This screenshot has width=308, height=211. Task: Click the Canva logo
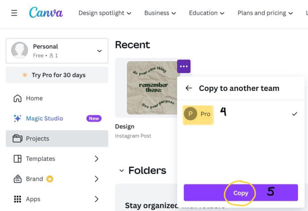[x=46, y=13]
